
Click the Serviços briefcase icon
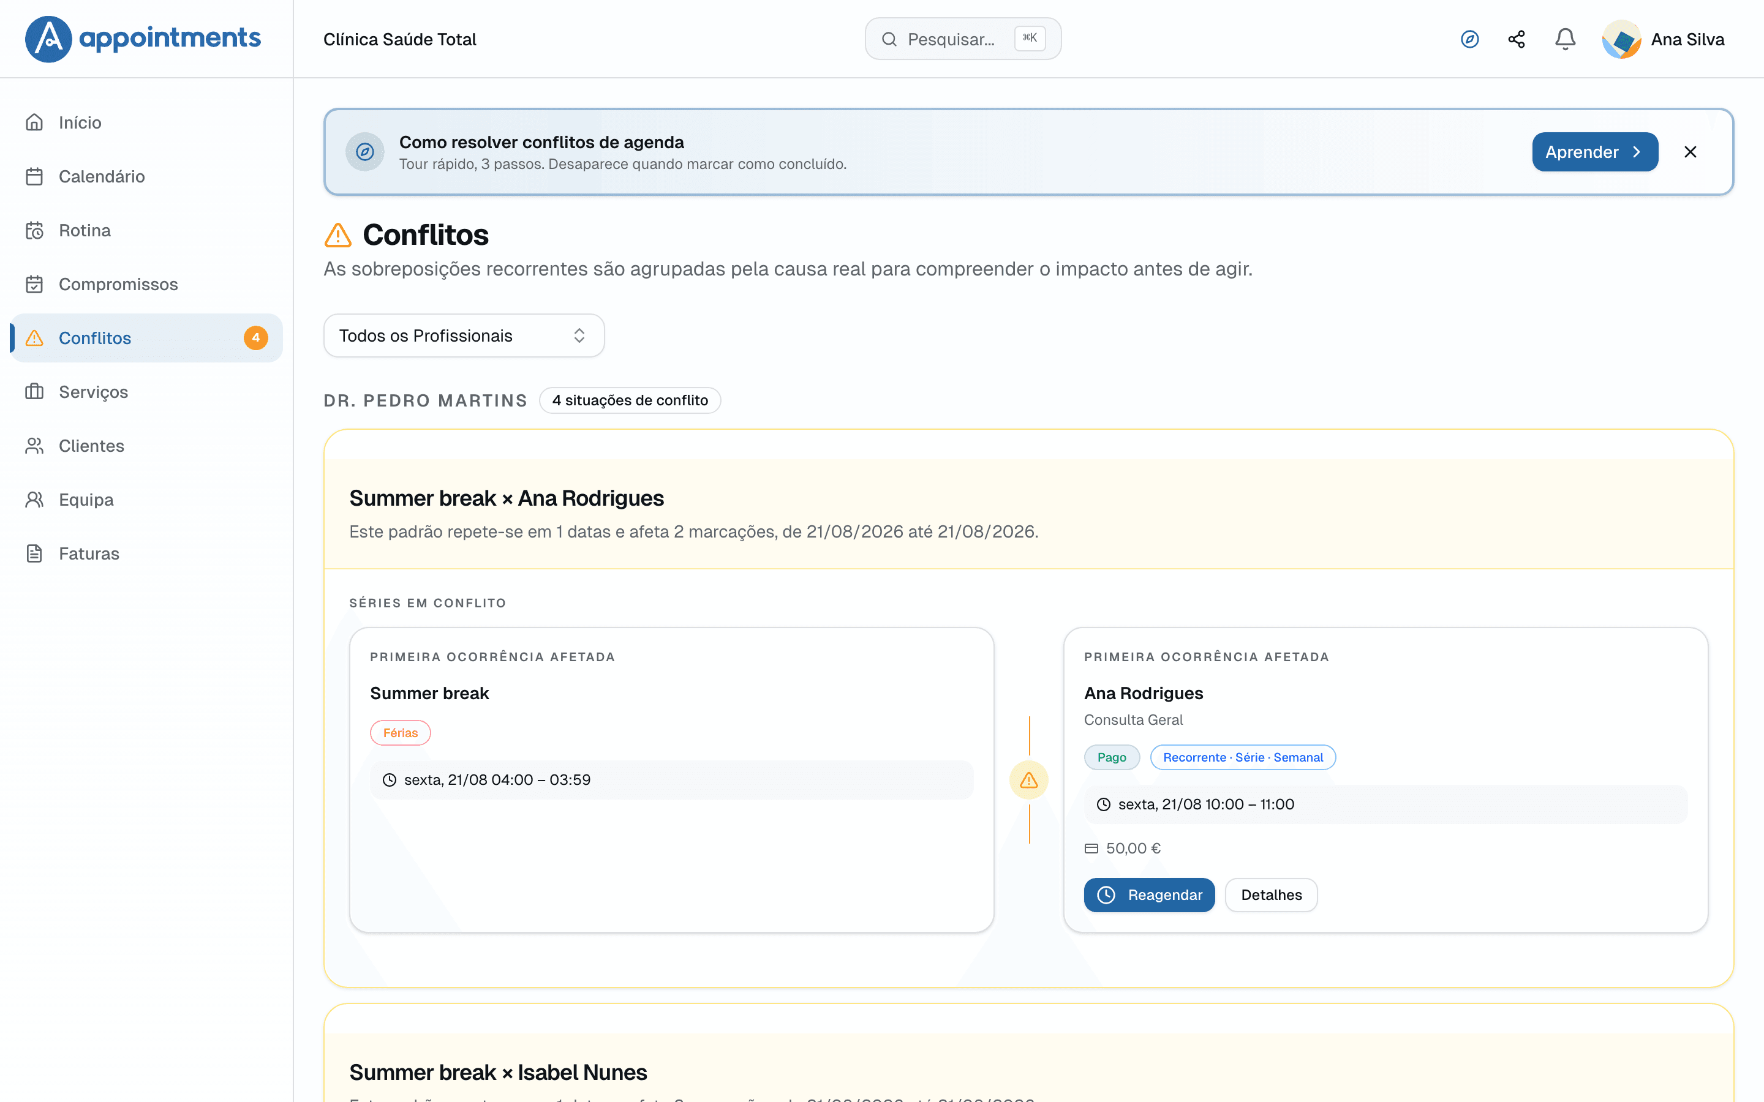(34, 392)
